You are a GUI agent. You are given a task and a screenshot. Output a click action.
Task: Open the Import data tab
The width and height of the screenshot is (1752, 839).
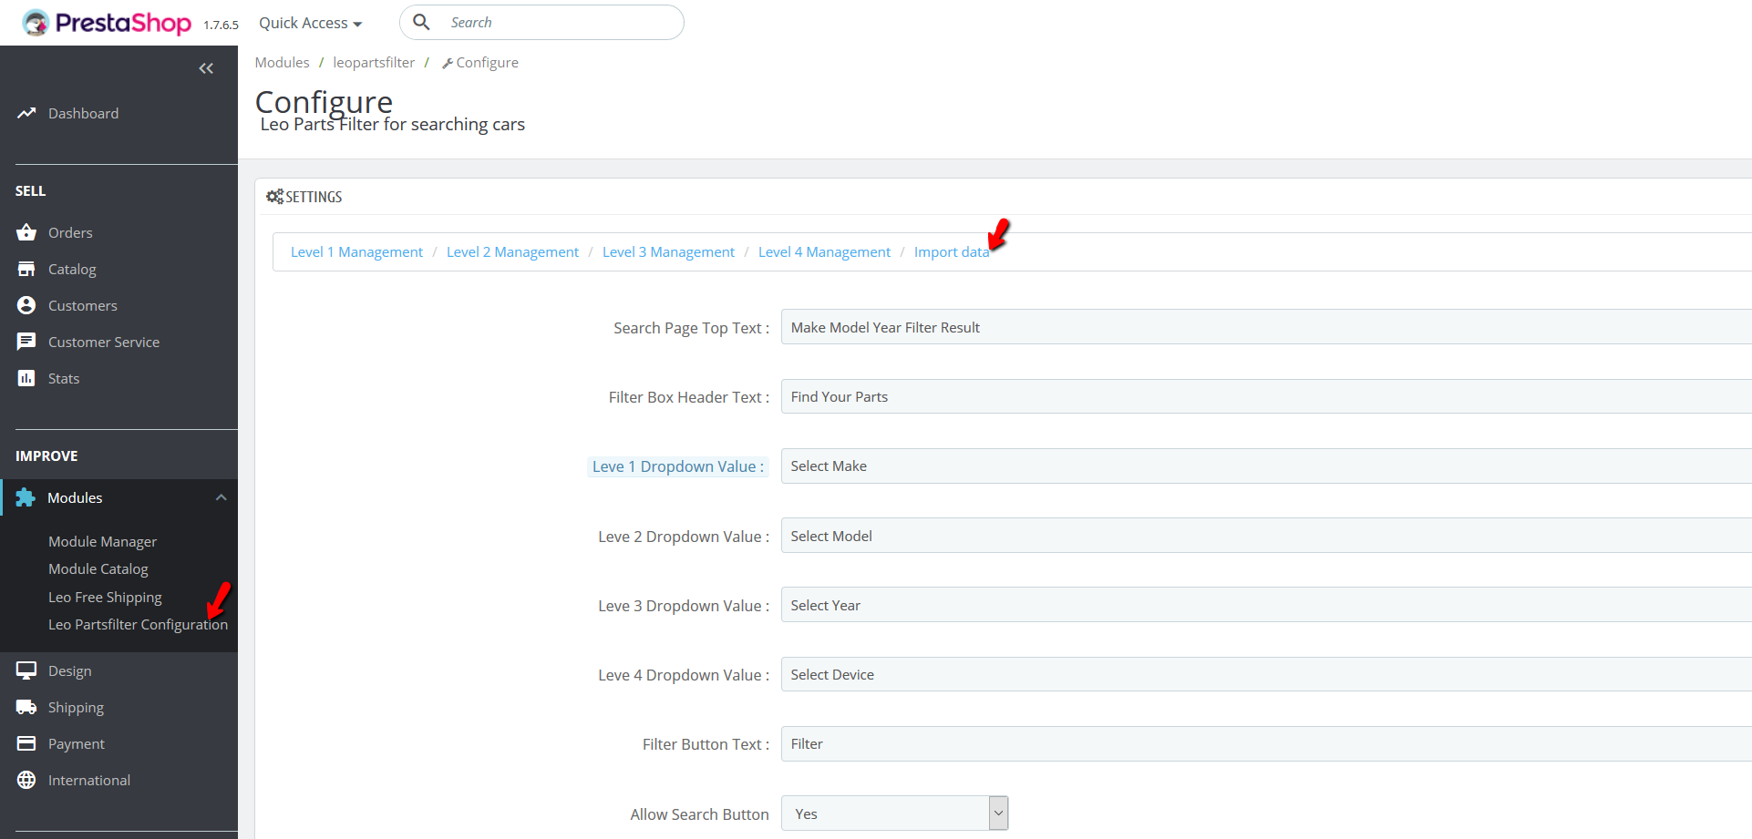[952, 252]
